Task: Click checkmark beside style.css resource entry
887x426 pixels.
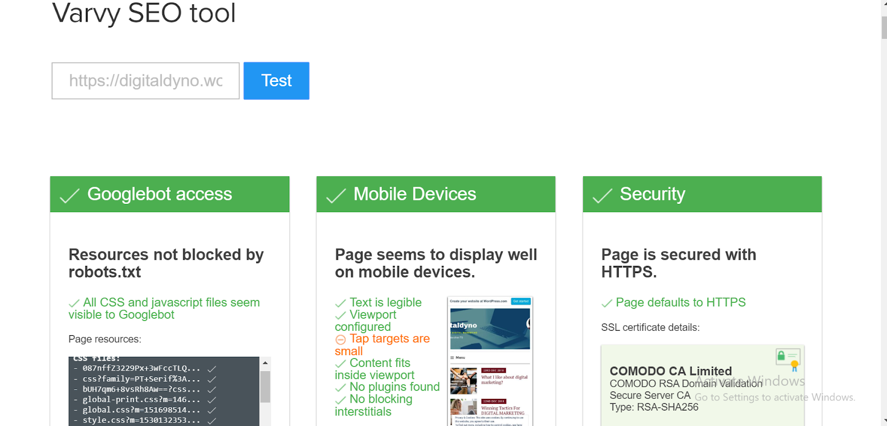Action: (x=212, y=420)
